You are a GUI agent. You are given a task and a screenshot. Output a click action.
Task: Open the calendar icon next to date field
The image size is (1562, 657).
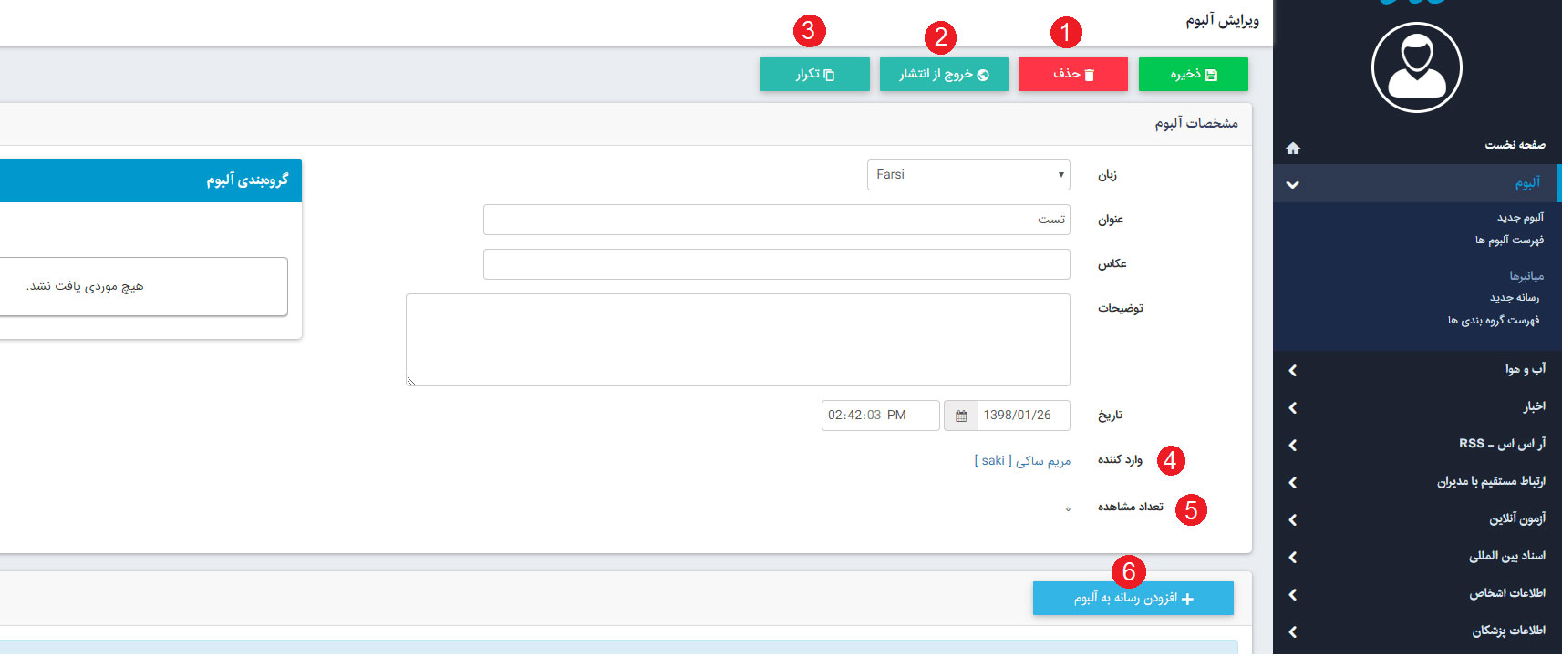pyautogui.click(x=961, y=416)
